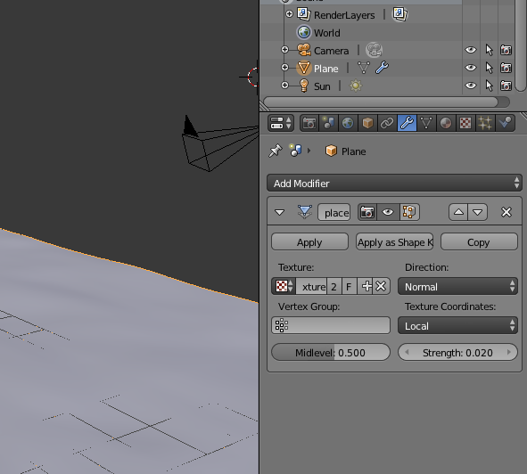Viewport: 527px width, 474px height.
Task: Edit the texture name field
Action: pyautogui.click(x=311, y=286)
